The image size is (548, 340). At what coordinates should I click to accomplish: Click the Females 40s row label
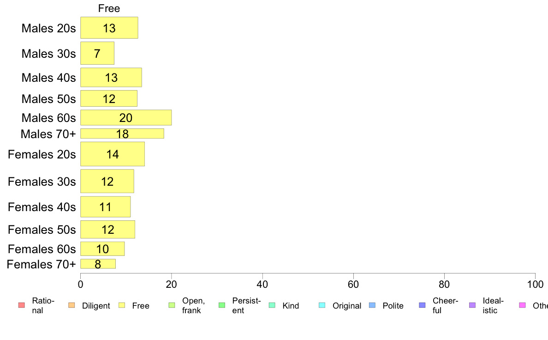coord(42,207)
